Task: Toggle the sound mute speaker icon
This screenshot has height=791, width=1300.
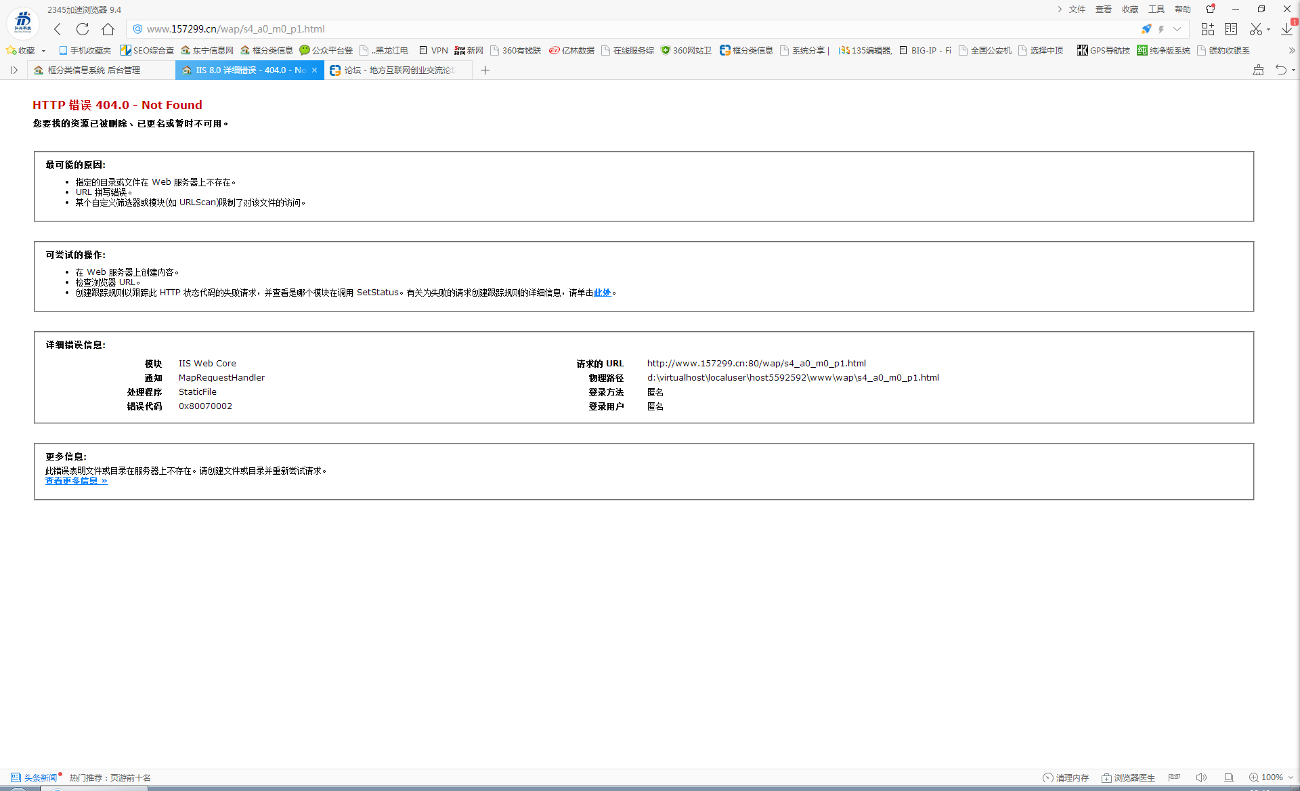Action: point(1201,777)
